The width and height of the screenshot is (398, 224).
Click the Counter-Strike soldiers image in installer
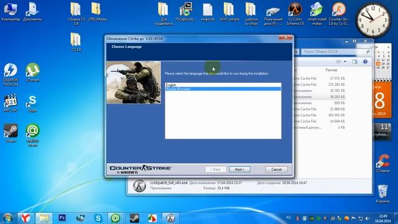coord(134,82)
